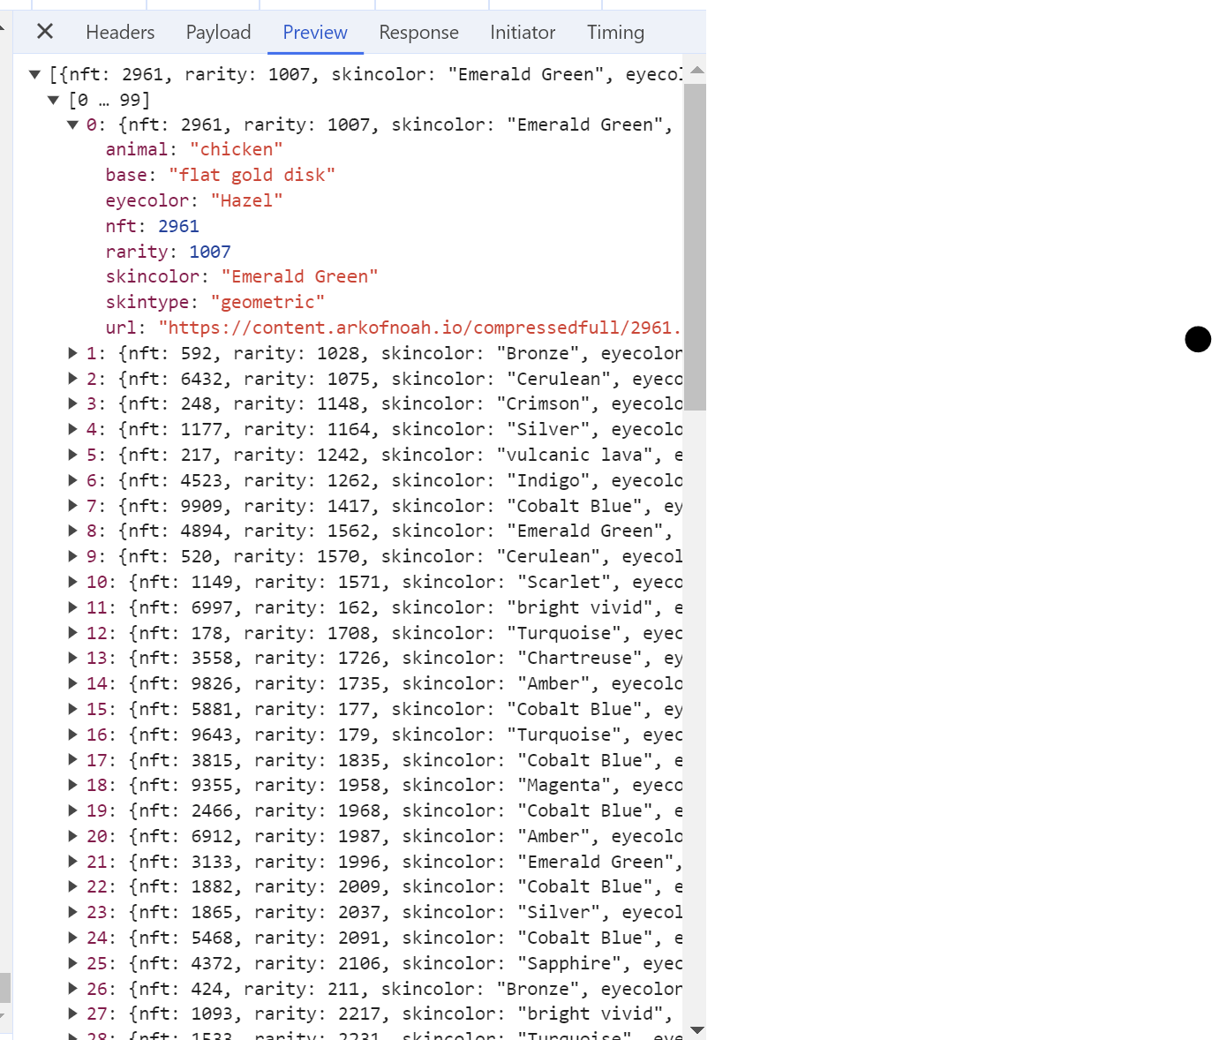Click the preview scrollbar down arrow
The width and height of the screenshot is (1212, 1040).
click(696, 1029)
